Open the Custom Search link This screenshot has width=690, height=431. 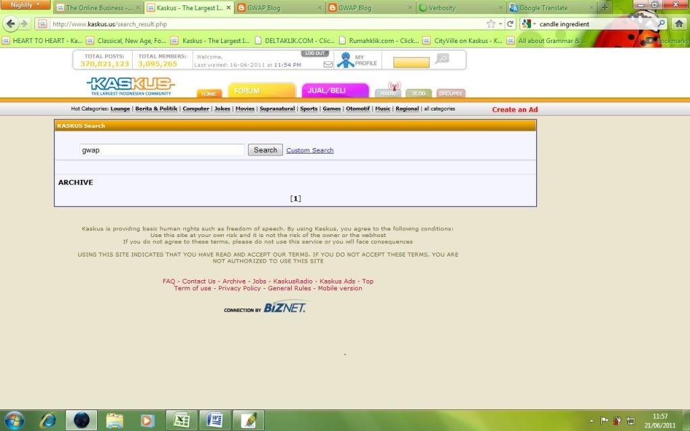pos(310,150)
